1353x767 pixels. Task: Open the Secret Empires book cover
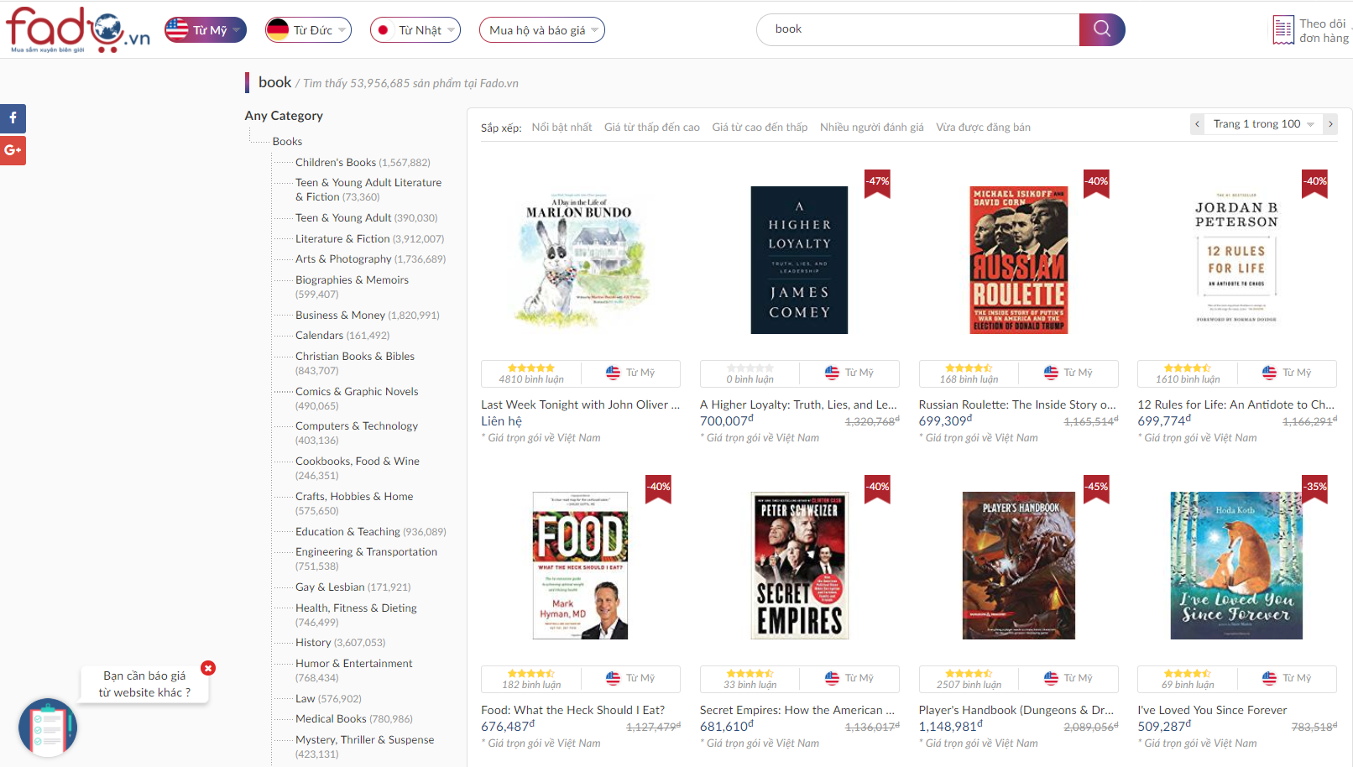coord(799,566)
